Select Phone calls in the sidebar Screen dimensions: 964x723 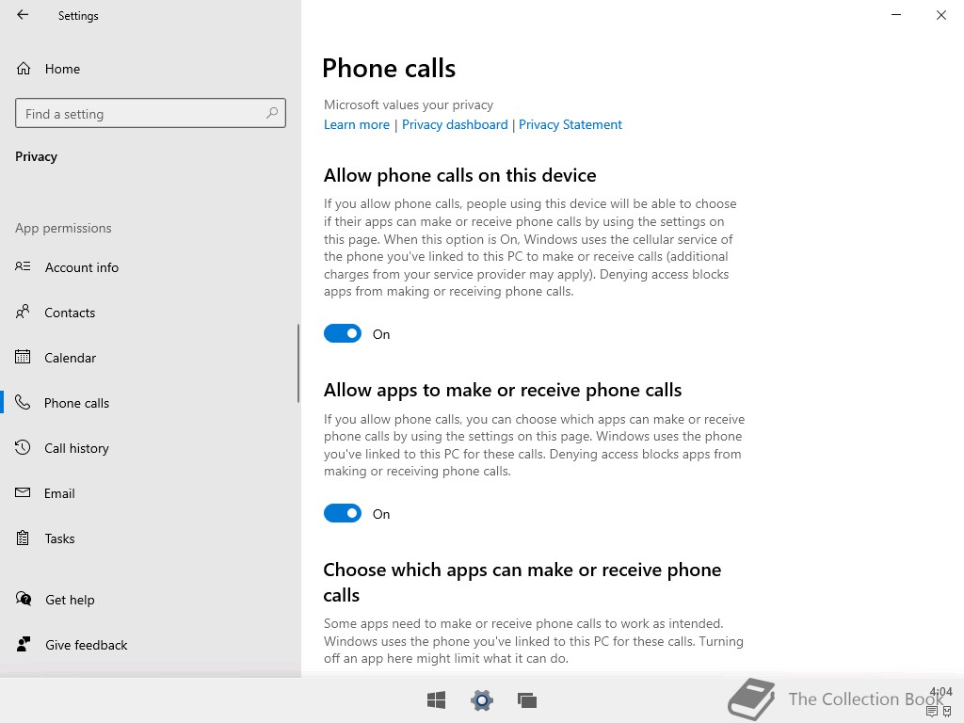pyautogui.click(x=151, y=403)
